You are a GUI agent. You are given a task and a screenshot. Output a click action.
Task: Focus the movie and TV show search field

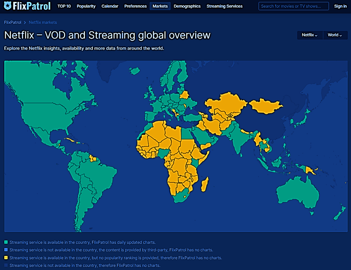293,6
